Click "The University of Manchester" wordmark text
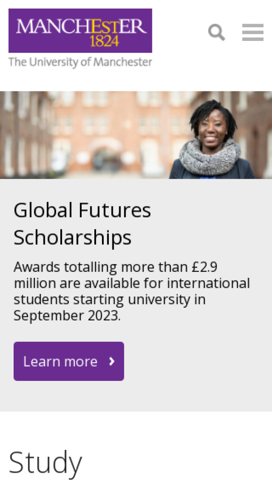Viewport: 272px width, 484px height. click(x=80, y=62)
